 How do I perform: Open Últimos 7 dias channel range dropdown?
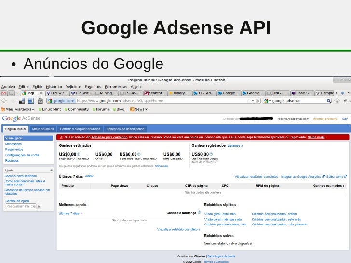click(x=70, y=213)
